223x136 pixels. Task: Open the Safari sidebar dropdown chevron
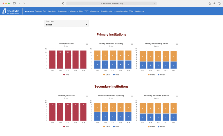click(15, 3)
